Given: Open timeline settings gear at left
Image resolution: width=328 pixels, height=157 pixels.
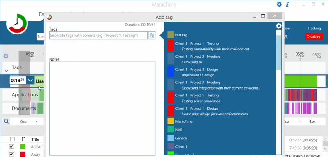Looking at the screenshot, I should point(6,56).
